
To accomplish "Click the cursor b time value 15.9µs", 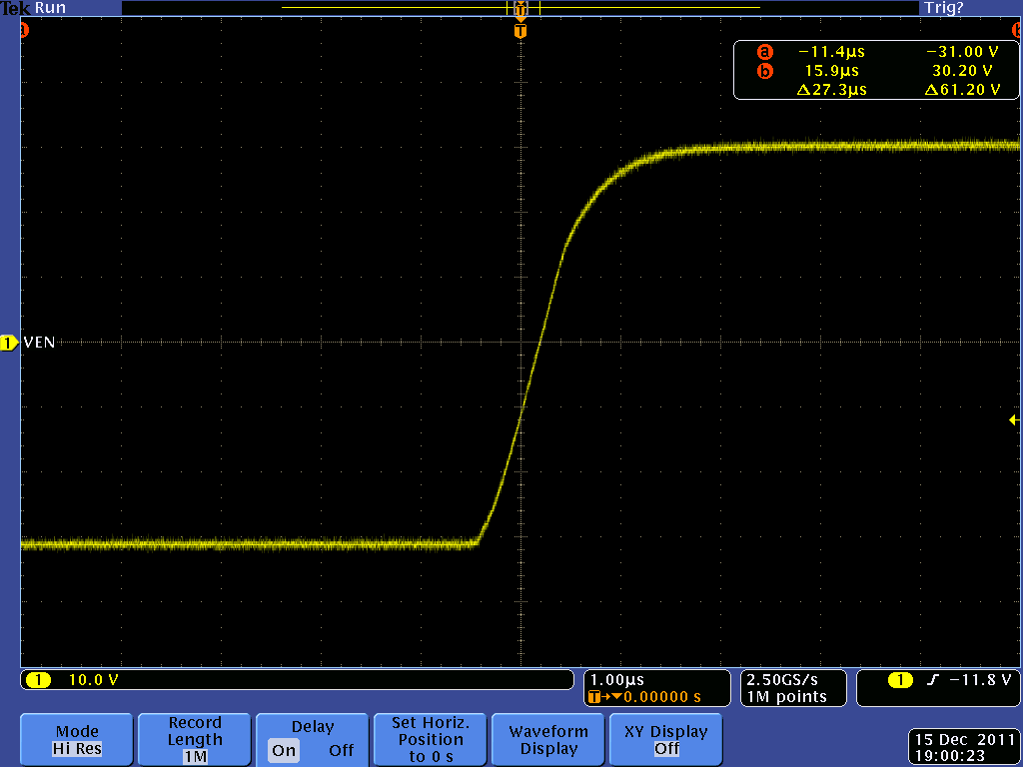I will click(832, 71).
